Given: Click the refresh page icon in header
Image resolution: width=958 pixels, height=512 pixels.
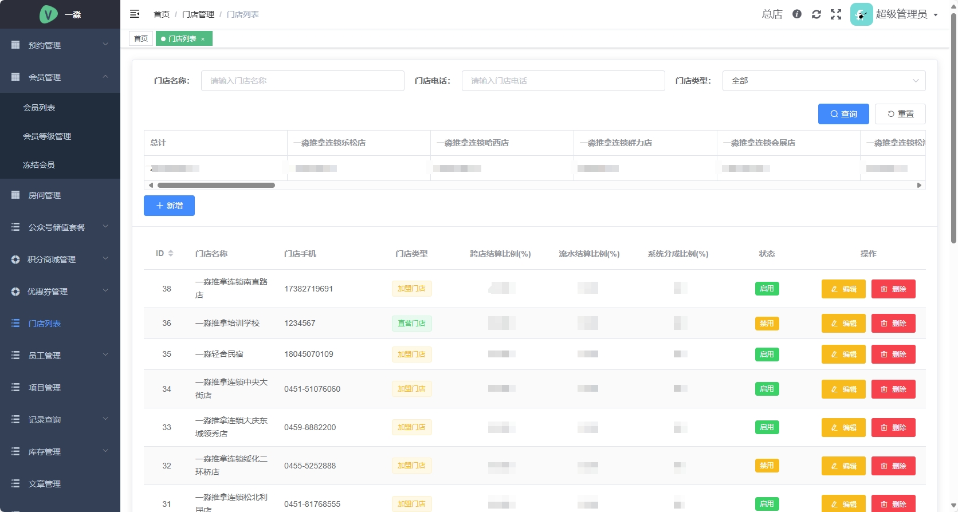Looking at the screenshot, I should point(816,14).
